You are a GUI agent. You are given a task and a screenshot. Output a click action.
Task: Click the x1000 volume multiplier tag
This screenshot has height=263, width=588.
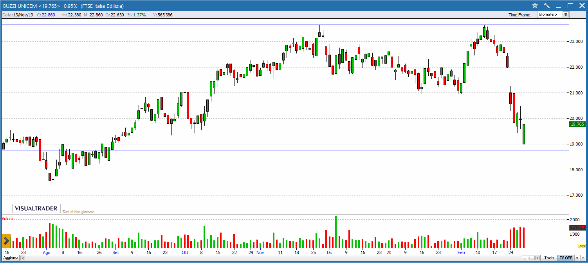pos(582,246)
